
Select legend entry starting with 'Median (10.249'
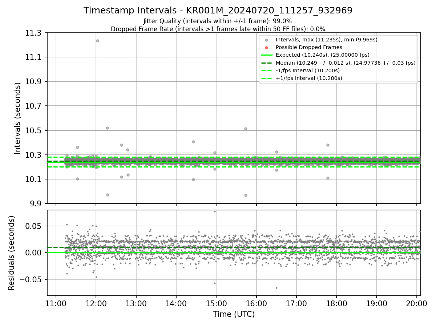tap(346, 62)
